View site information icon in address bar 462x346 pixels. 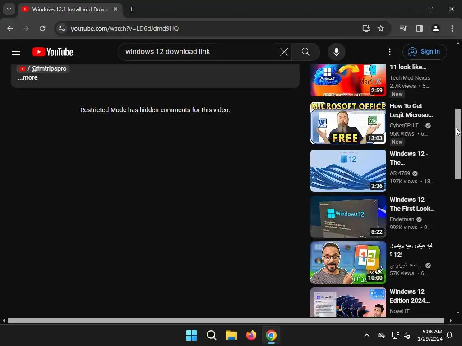pos(62,28)
